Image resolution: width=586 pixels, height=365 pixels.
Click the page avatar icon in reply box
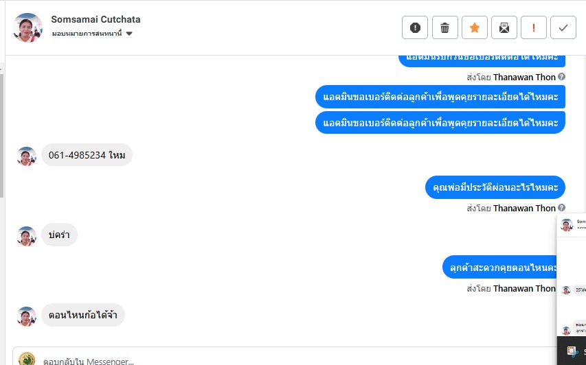pyautogui.click(x=27, y=359)
